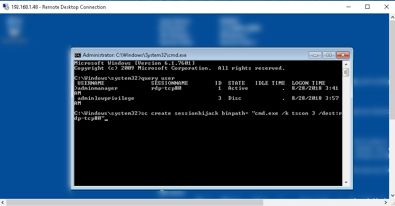The width and height of the screenshot is (395, 206).
Task: Click the Remote Desktop Connection title bar icon
Action: (x=6, y=7)
